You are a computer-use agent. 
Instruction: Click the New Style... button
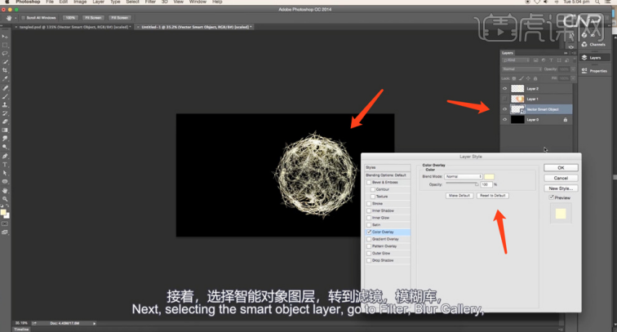pos(561,188)
